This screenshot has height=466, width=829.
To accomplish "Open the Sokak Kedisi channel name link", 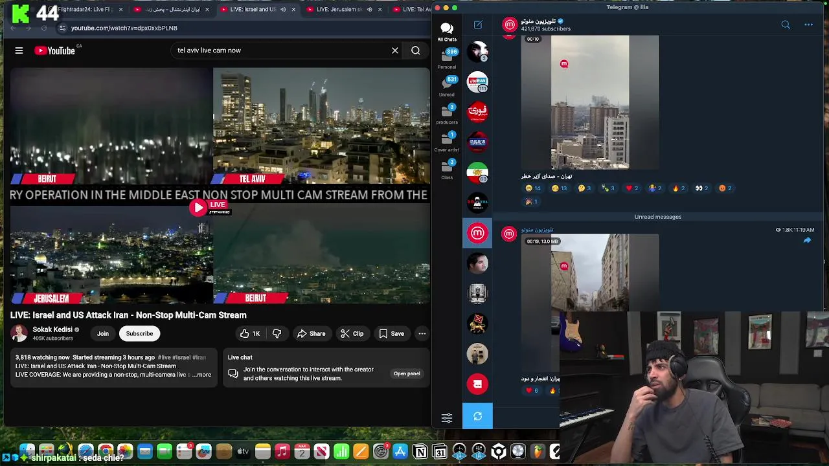I will 52,329.
